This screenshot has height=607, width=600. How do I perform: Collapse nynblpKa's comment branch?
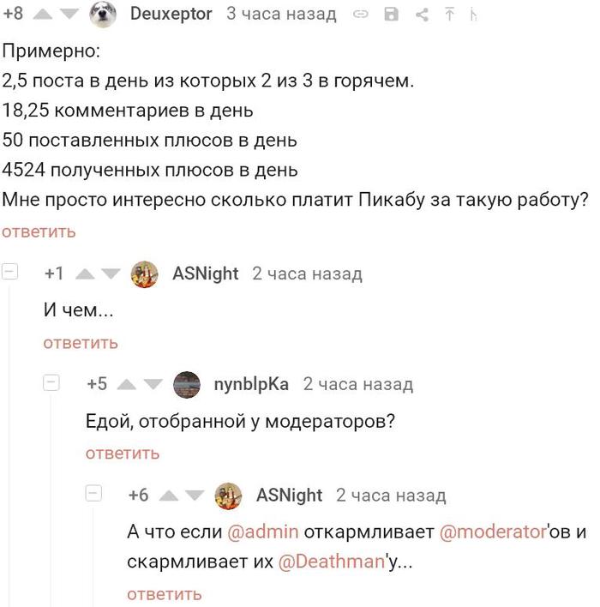coord(51,383)
